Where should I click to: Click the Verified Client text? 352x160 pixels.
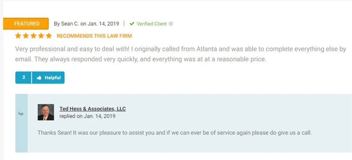(x=151, y=24)
